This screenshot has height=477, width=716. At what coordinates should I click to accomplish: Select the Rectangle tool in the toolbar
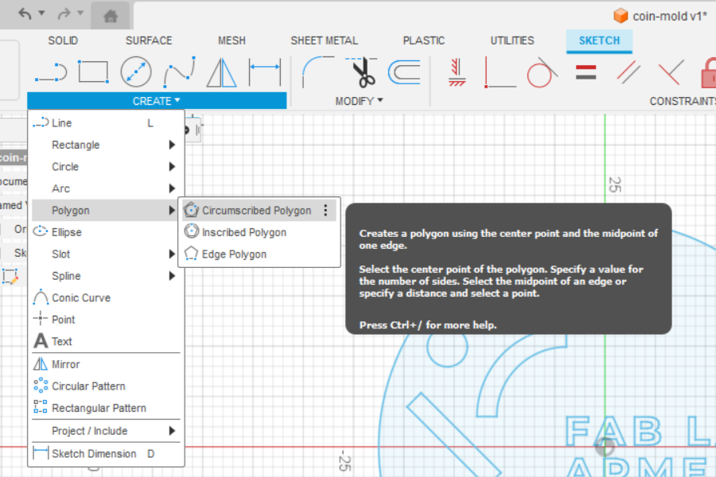pyautogui.click(x=93, y=72)
